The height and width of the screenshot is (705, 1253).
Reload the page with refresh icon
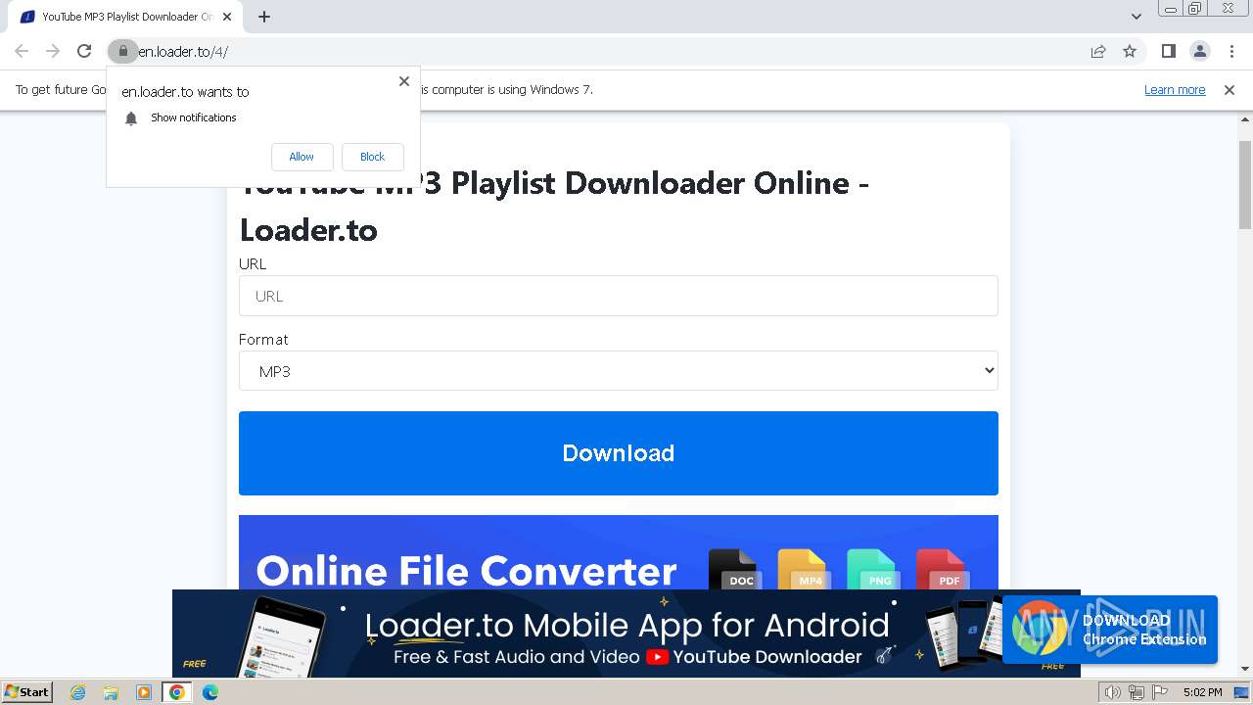point(84,51)
